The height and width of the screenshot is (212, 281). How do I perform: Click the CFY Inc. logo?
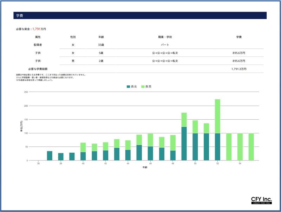pyautogui.click(x=261, y=200)
